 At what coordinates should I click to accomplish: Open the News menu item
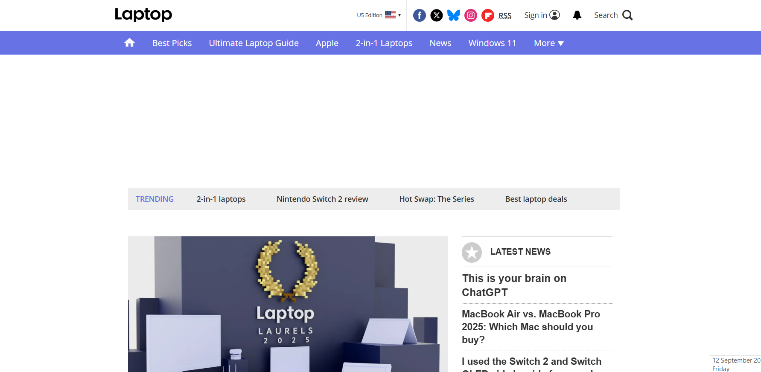[440, 43]
